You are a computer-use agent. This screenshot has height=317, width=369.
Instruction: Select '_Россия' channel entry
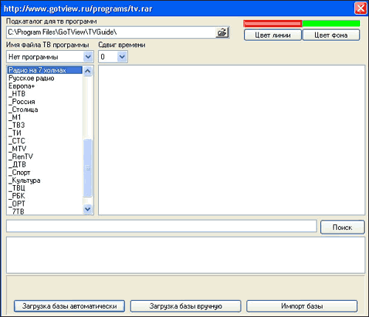click(45, 102)
